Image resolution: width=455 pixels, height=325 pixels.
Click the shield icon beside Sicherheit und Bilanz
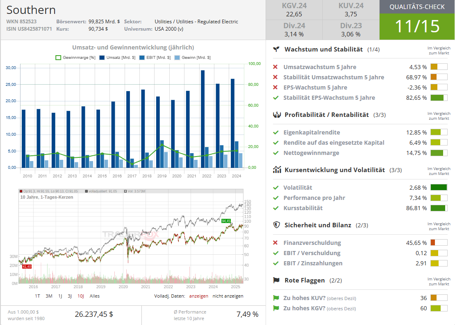(x=277, y=225)
